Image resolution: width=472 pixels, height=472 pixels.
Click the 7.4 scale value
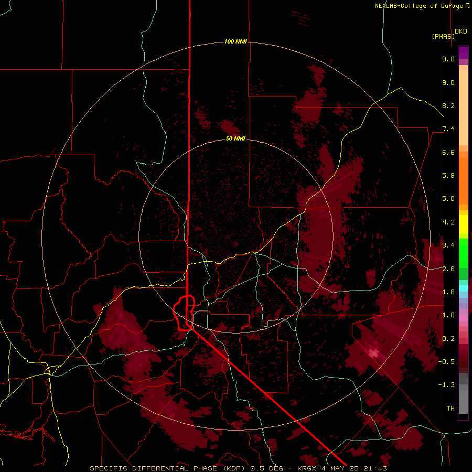(448, 129)
